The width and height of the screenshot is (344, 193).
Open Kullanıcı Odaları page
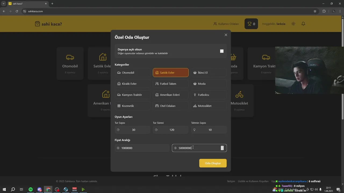[226, 24]
